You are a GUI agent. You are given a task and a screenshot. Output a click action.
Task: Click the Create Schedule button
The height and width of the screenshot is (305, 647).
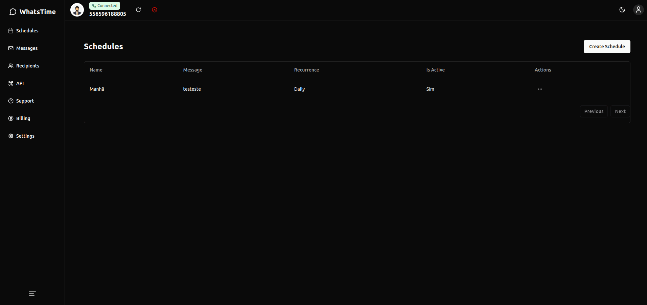(607, 47)
